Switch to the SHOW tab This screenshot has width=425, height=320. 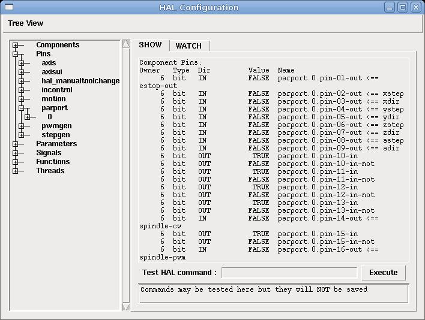(151, 45)
